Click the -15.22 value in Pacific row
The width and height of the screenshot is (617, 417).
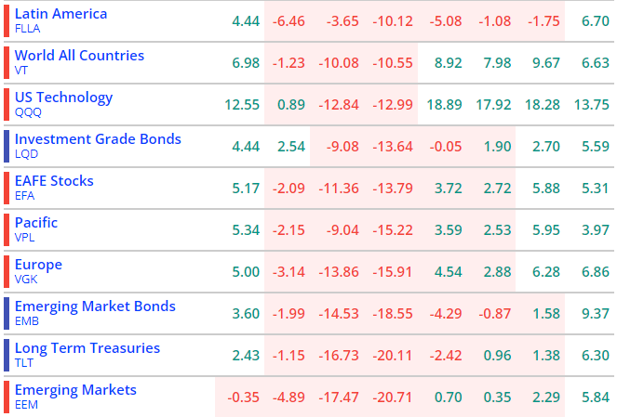click(392, 229)
